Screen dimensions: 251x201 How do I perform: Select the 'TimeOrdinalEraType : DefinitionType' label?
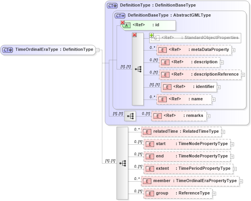click(x=54, y=49)
